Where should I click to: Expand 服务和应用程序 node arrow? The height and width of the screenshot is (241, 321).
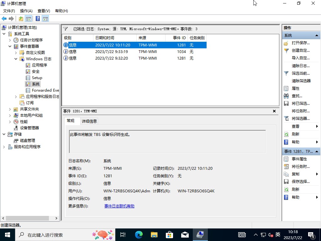[4, 147]
